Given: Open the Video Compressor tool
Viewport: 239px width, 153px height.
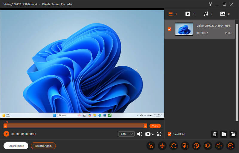Looking at the screenshot, I should 162,146.
